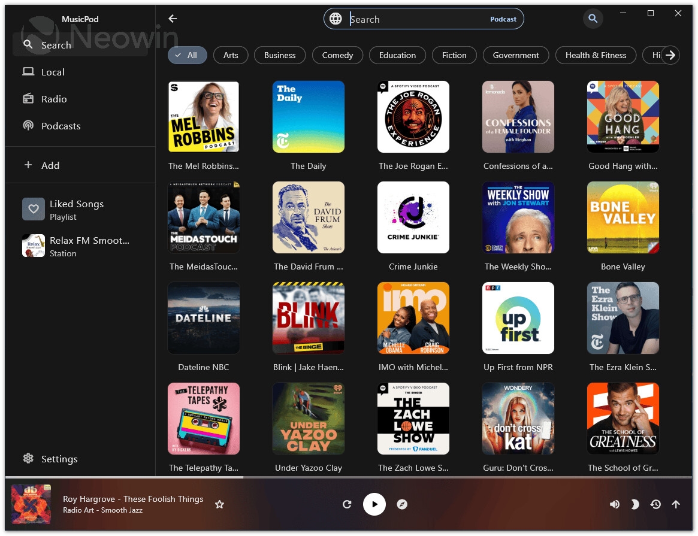Click the Crime Junkie title label
The width and height of the screenshot is (698, 536).
pos(413,267)
